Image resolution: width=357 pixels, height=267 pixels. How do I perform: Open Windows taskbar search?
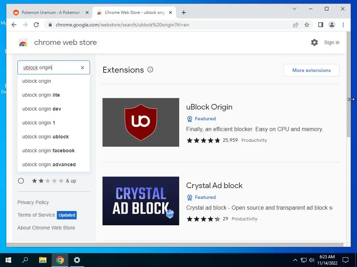coord(25,260)
